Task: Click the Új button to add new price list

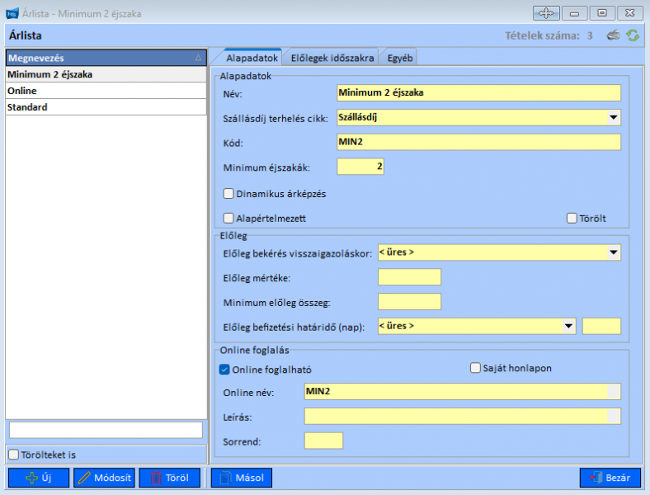Action: pos(39,478)
